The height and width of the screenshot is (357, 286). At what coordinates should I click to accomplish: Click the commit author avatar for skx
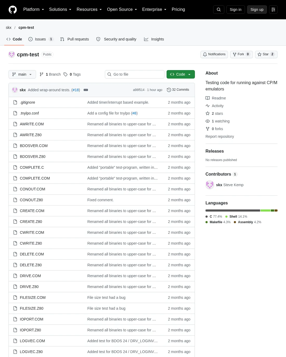tap(15, 90)
